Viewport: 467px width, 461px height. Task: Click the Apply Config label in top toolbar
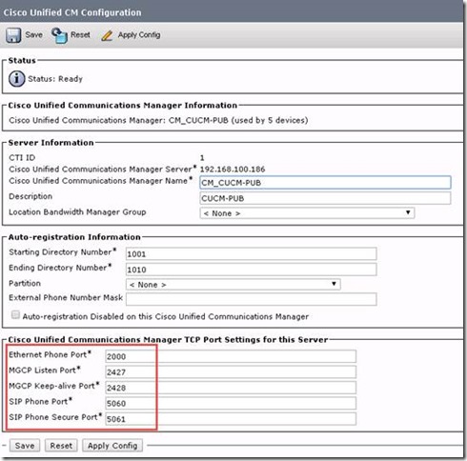tap(139, 35)
